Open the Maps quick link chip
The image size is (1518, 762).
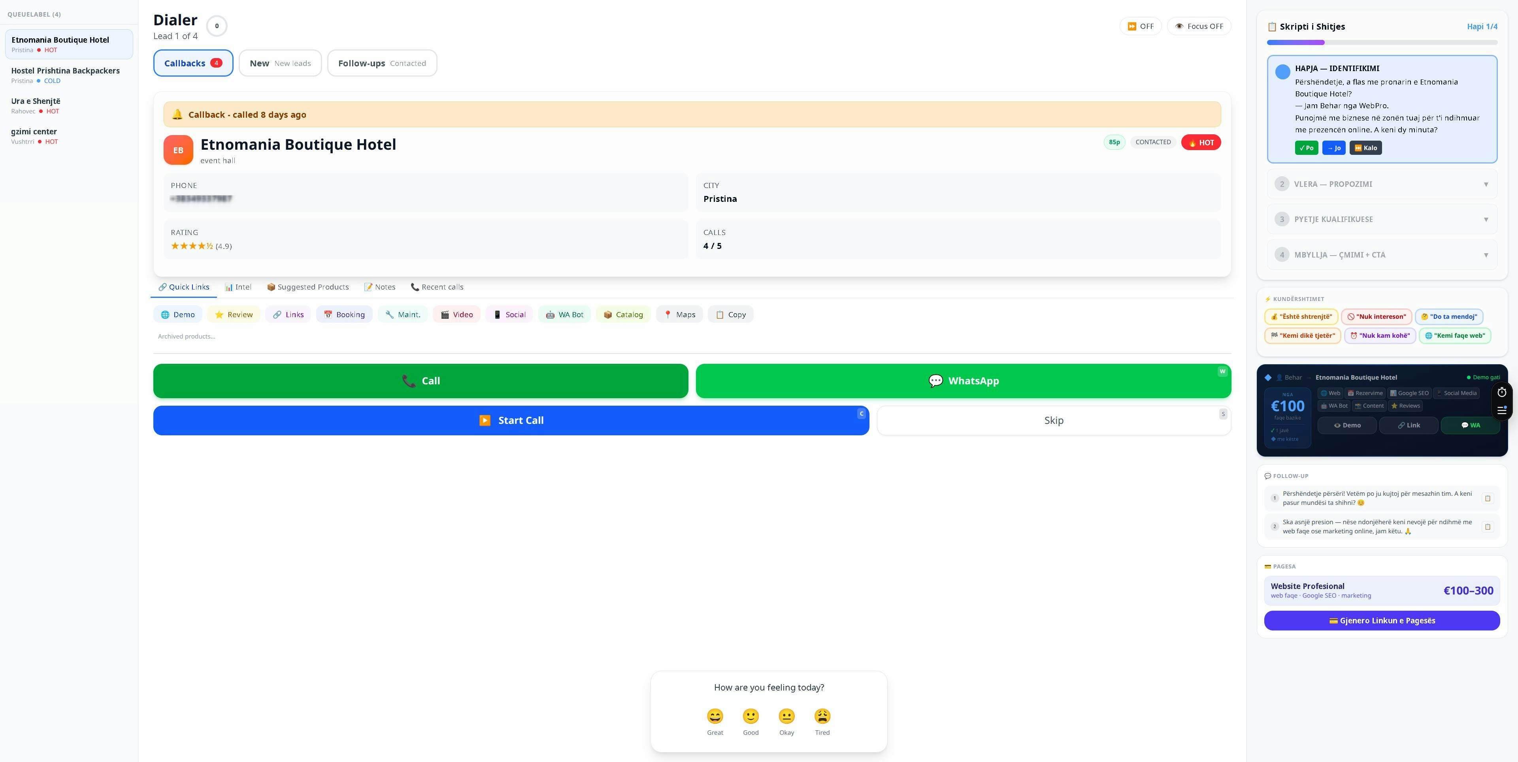coord(679,314)
